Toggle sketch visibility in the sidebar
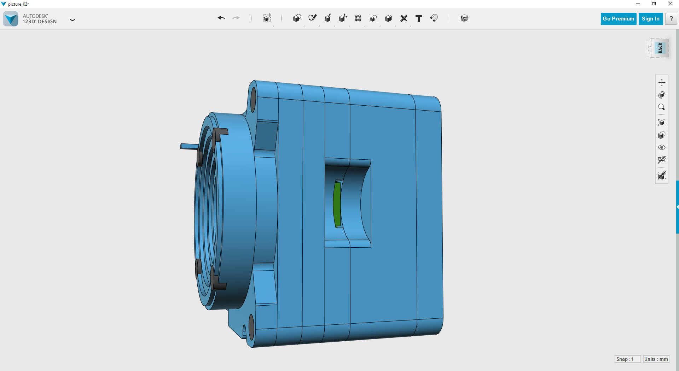The width and height of the screenshot is (679, 371). pyautogui.click(x=662, y=160)
